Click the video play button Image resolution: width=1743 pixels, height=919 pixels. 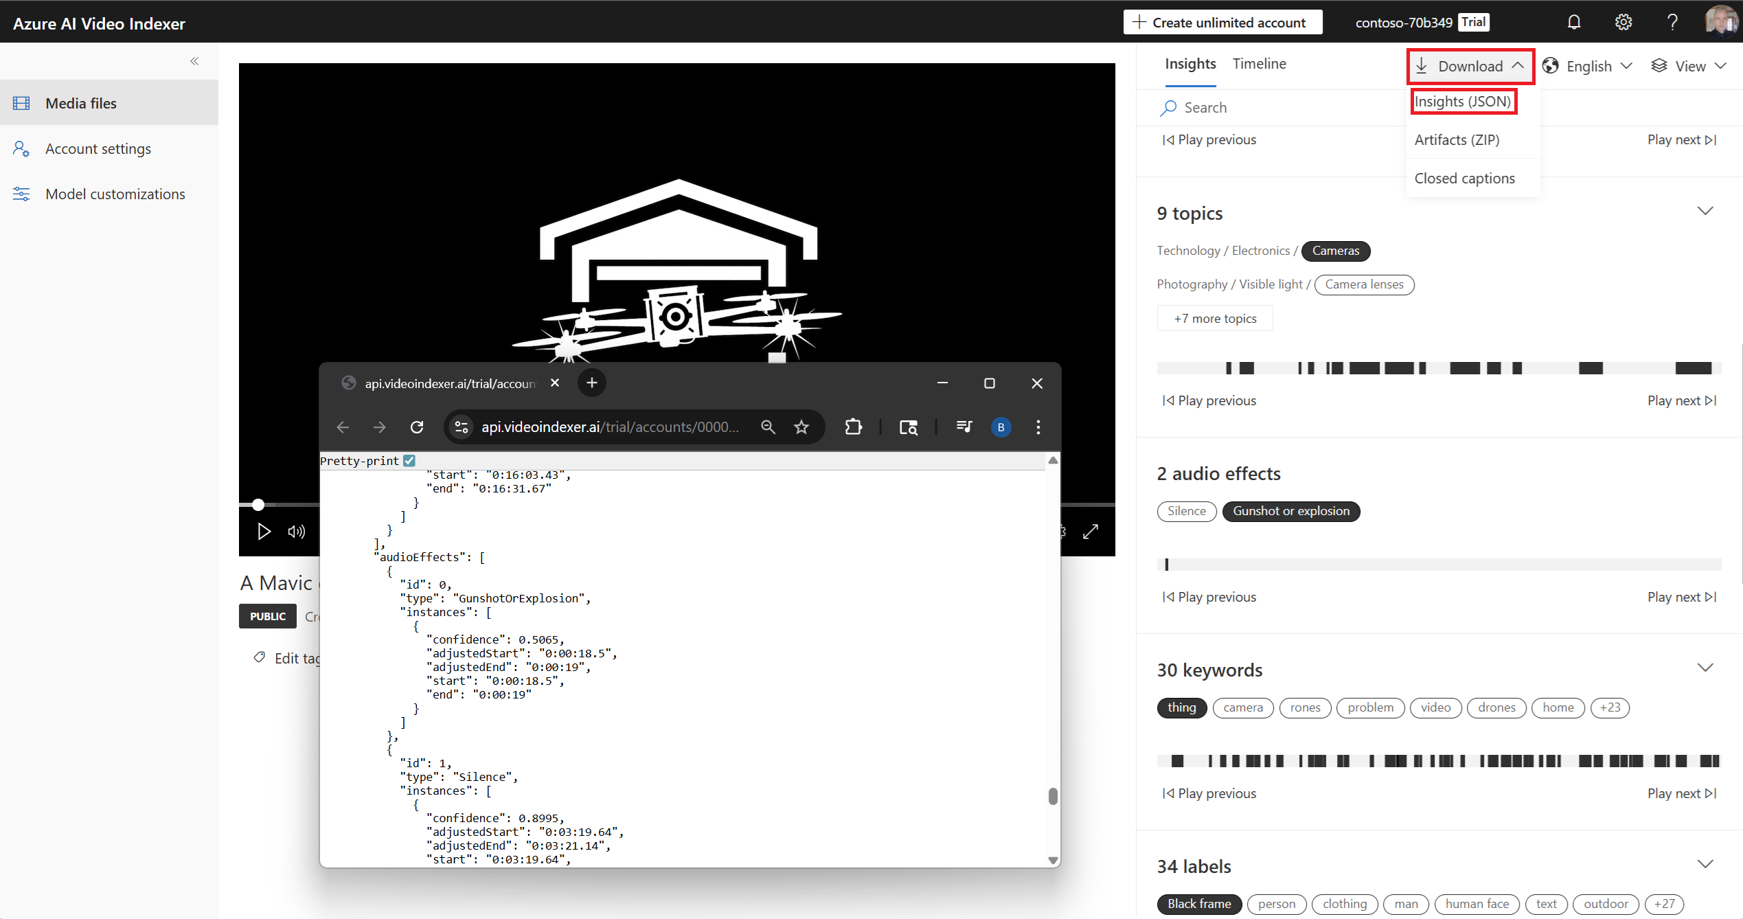(264, 531)
